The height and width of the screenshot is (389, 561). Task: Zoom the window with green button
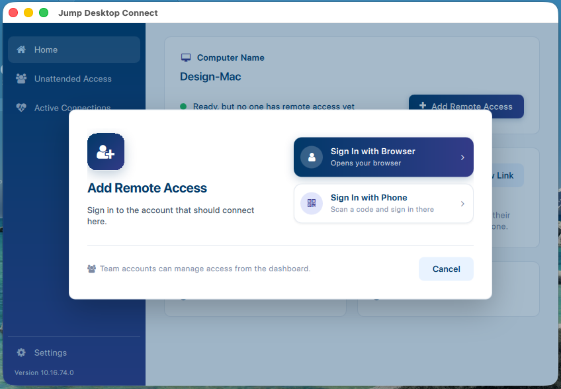(44, 13)
